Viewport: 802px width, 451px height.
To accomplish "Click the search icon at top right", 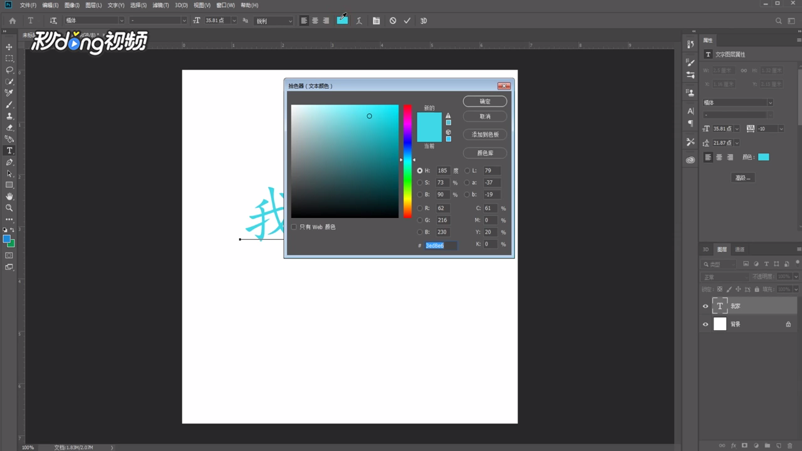I will point(779,21).
